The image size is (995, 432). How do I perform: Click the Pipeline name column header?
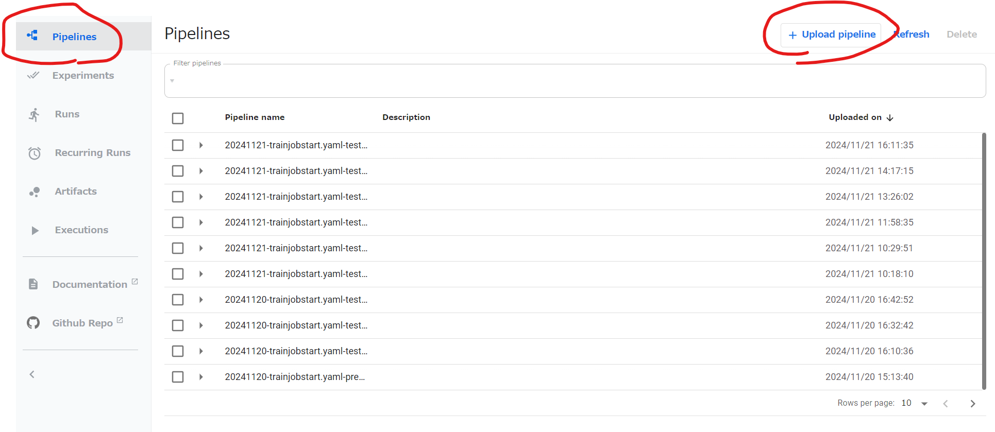pyautogui.click(x=255, y=117)
